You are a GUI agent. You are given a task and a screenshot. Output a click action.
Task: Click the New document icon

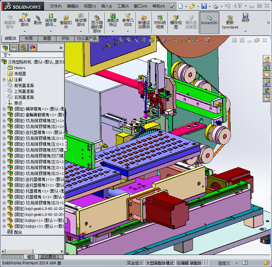(x=180, y=6)
